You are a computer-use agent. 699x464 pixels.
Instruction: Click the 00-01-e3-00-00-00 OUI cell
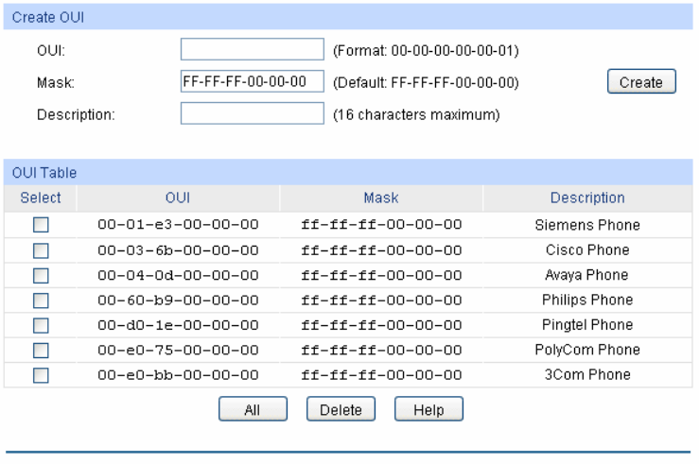pyautogui.click(x=178, y=225)
